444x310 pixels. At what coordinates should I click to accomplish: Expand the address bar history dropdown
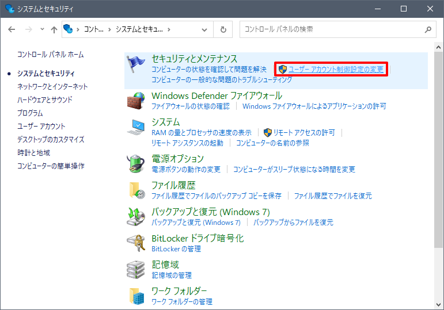(204, 29)
